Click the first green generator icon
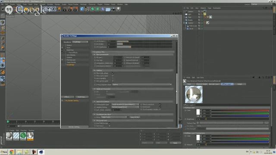Image resolution: width=276 pixels, height=155 pixels. coord(92,9)
